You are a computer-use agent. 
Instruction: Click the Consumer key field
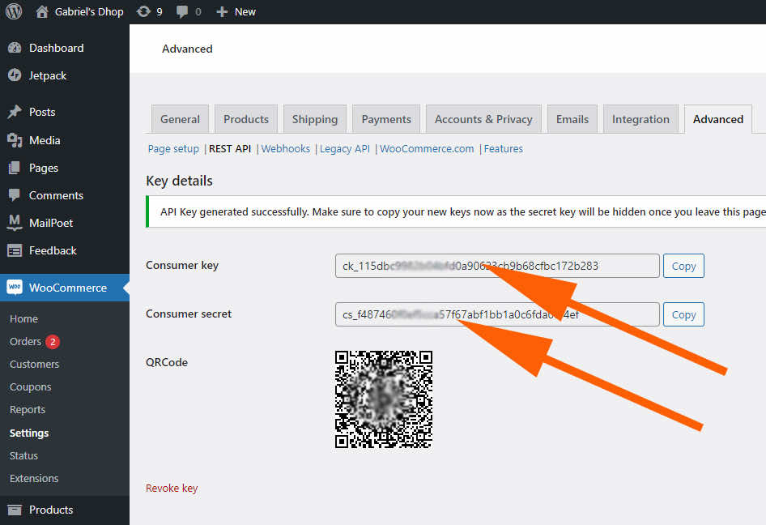coord(497,266)
